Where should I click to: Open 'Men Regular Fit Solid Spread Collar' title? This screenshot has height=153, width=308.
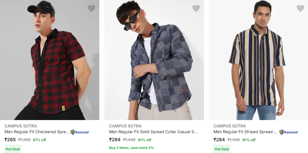153,132
